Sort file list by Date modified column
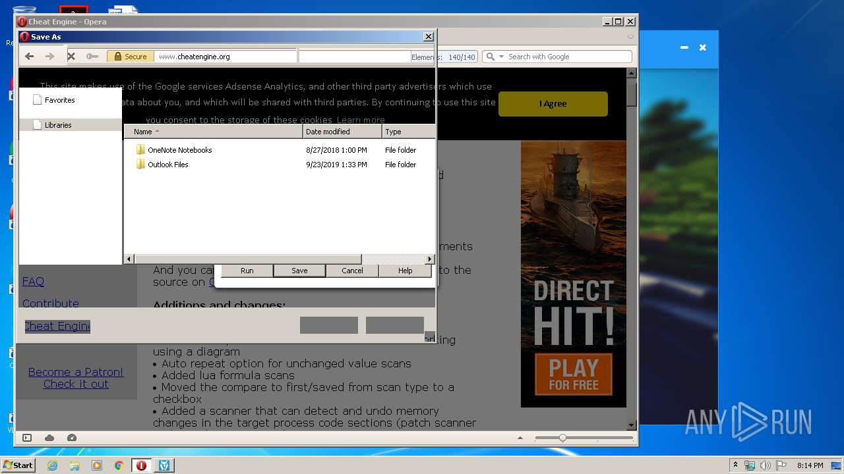 [x=342, y=132]
